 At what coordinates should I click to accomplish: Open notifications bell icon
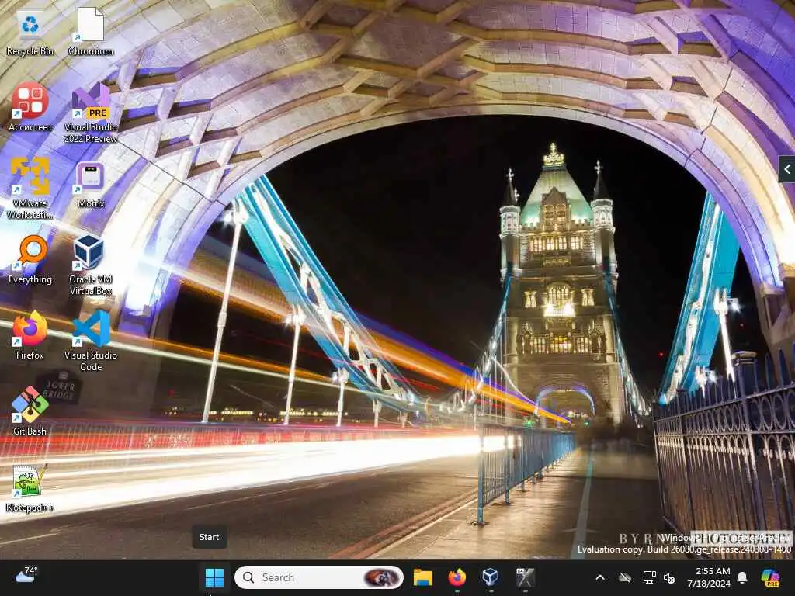[x=742, y=577]
